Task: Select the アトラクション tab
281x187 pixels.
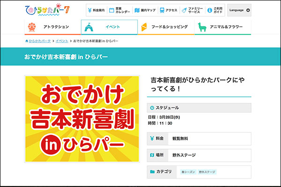Action: 51,27
